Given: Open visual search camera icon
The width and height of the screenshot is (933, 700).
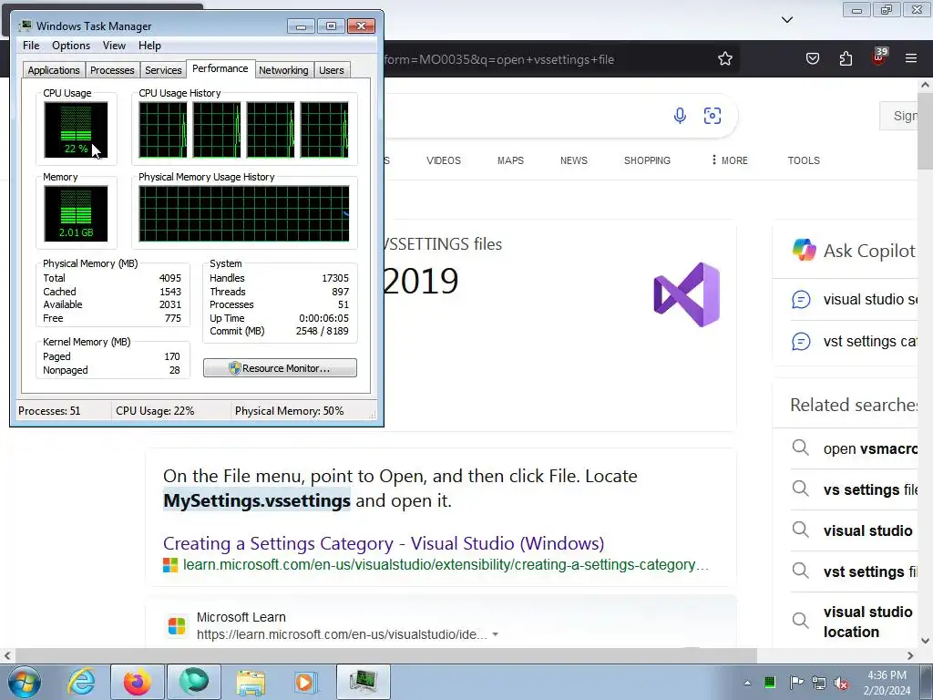Looking at the screenshot, I should [x=713, y=116].
